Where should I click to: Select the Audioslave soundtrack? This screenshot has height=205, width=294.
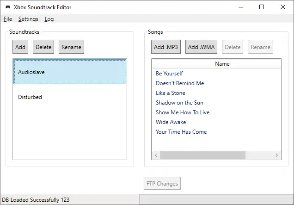pos(70,72)
